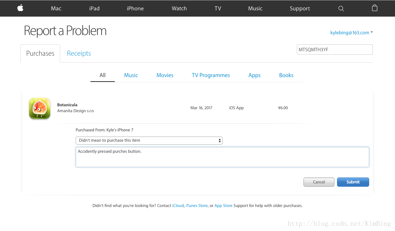Click the iOS App type label
395x231 pixels.
(x=236, y=108)
